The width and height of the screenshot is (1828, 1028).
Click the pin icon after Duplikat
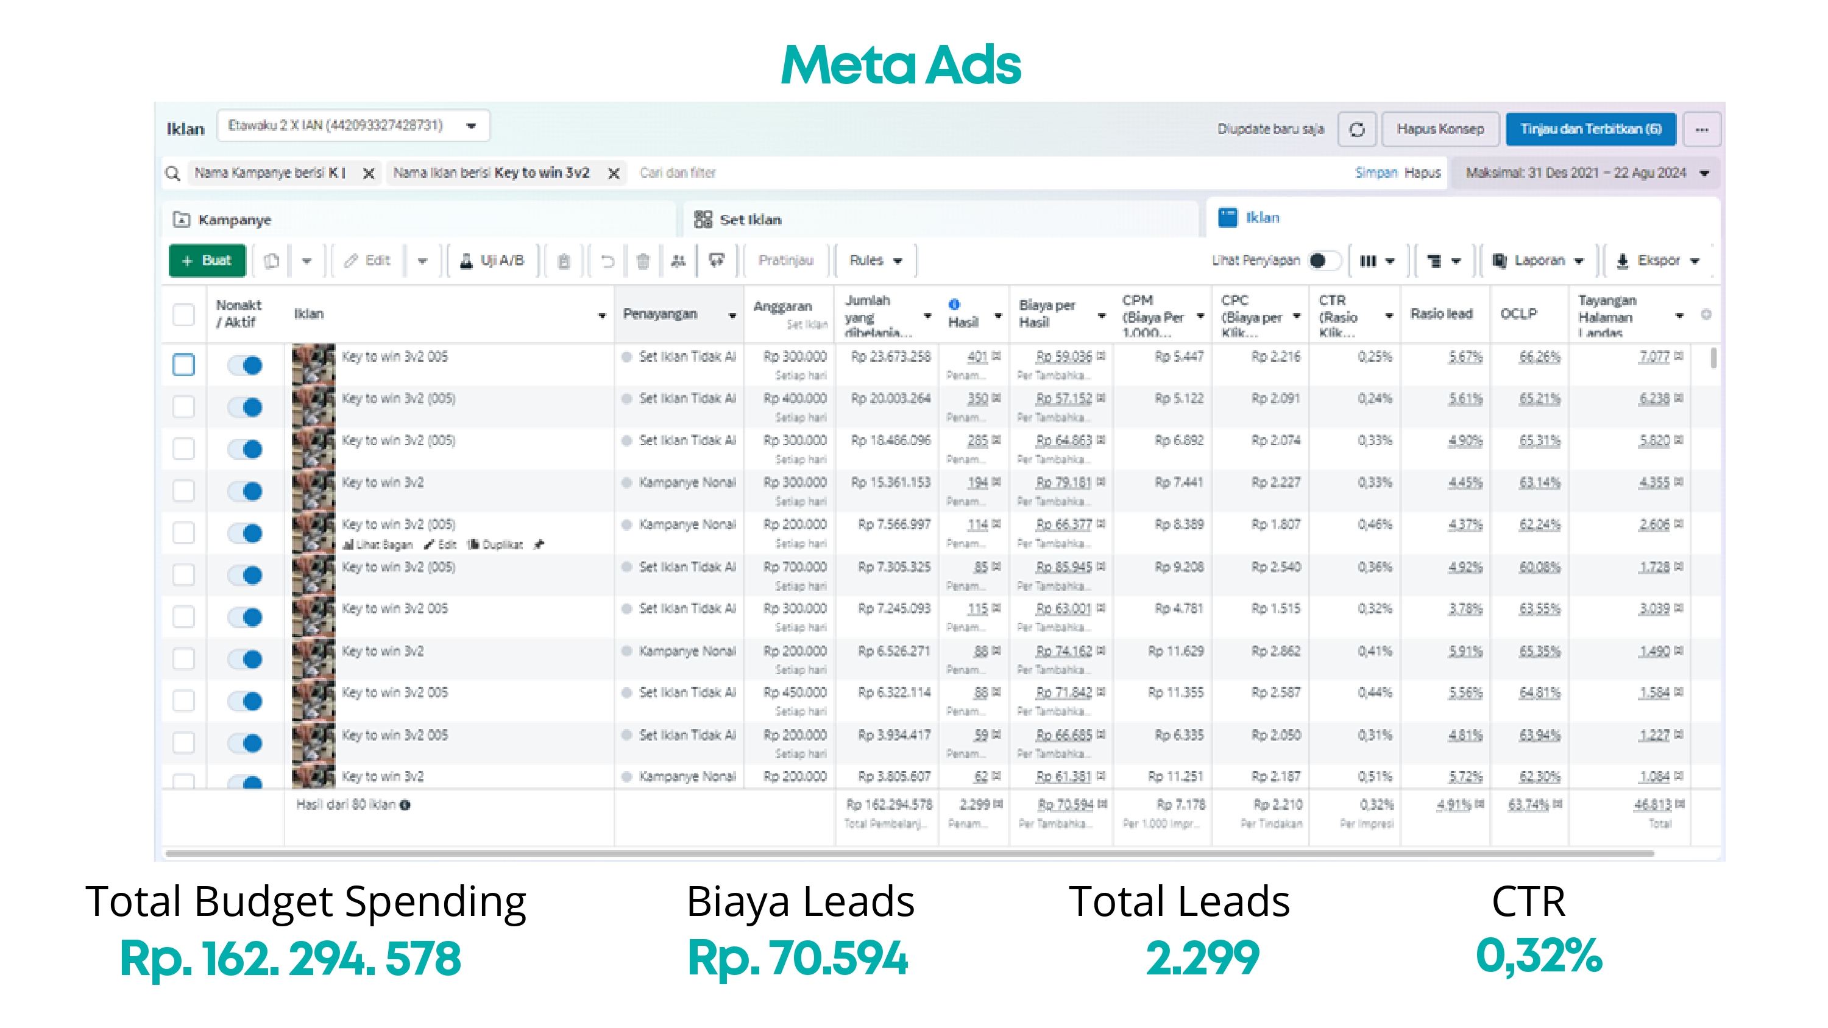coord(539,545)
